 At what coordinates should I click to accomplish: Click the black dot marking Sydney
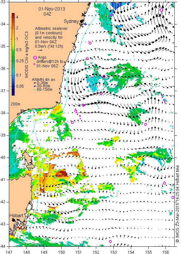click(81, 21)
